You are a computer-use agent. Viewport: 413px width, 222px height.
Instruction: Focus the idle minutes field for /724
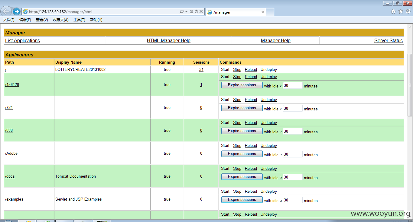coord(293,108)
